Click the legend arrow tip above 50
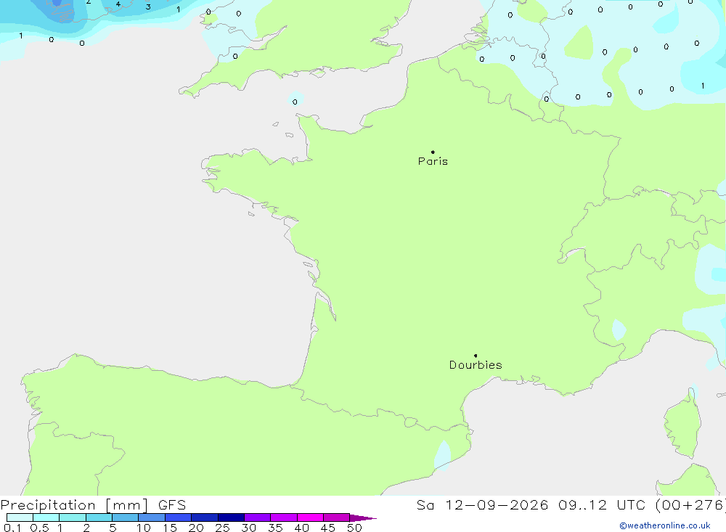726x532 pixels. pos(362,517)
